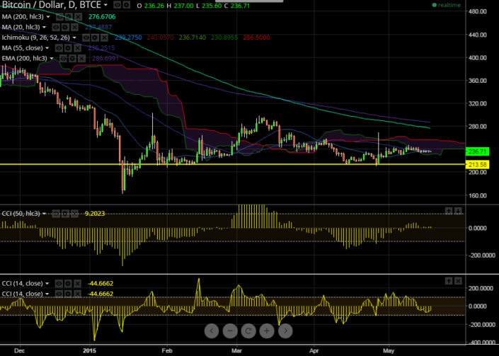Click the Dec label on time axis
Image resolution: width=499 pixels, height=356 pixels.
pos(20,350)
